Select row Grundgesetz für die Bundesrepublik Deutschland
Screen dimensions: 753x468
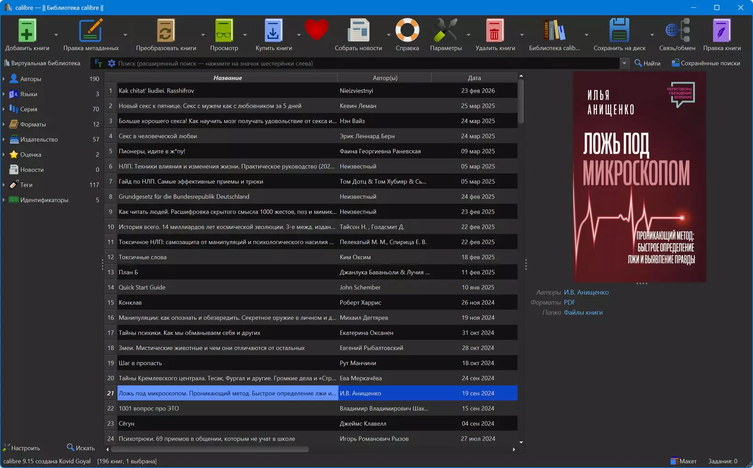pos(311,196)
